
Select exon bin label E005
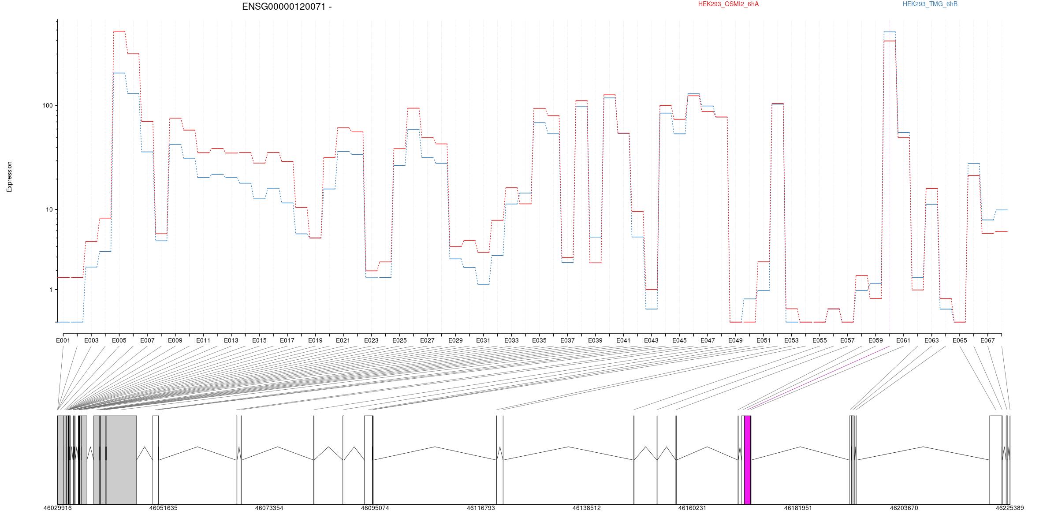coord(119,340)
